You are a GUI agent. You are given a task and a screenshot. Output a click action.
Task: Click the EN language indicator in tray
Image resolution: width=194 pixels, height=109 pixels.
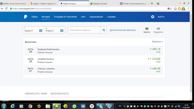pyautogui.click(x=120, y=106)
